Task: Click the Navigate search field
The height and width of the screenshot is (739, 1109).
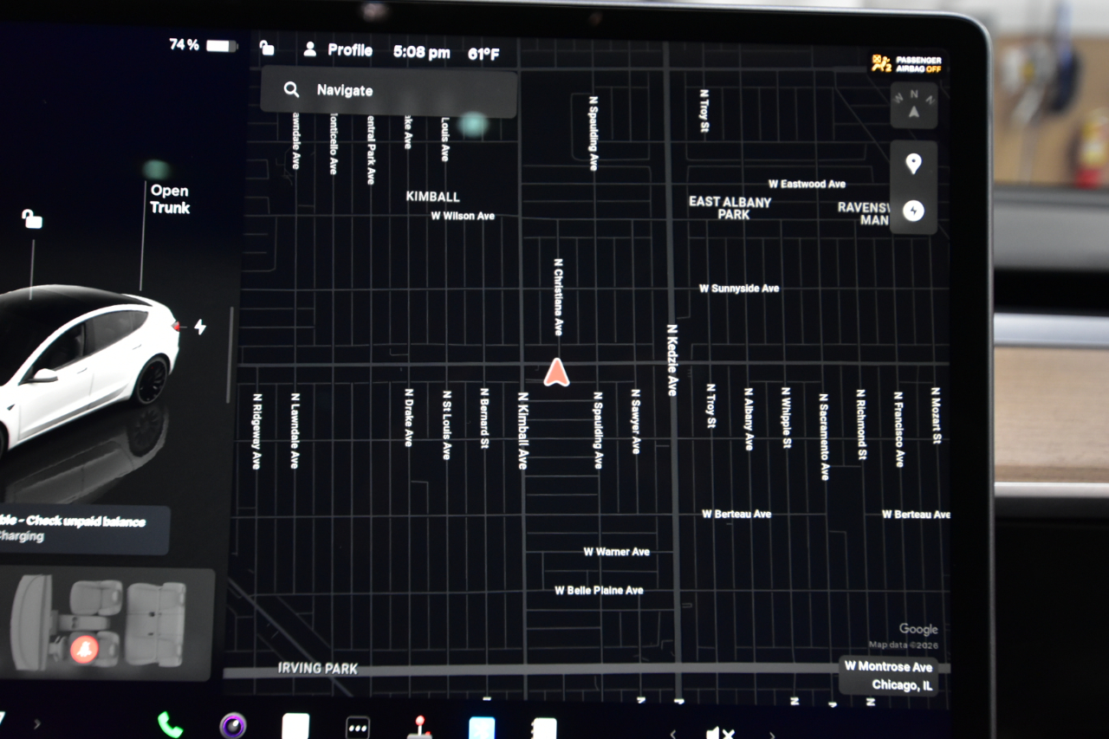Action: pos(388,91)
